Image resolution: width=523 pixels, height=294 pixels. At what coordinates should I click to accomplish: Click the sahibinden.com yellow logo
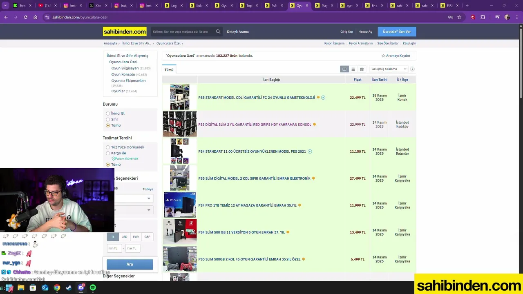[x=125, y=31]
